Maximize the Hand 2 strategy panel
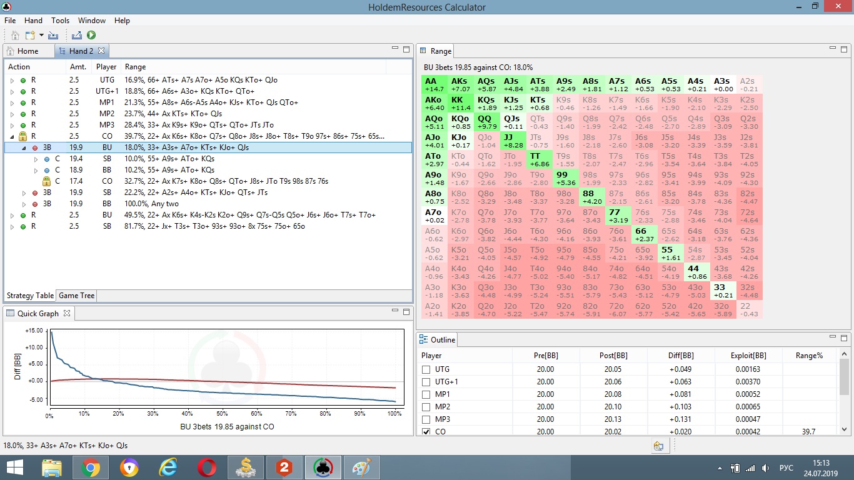Viewport: 854px width, 480px height. (406, 49)
